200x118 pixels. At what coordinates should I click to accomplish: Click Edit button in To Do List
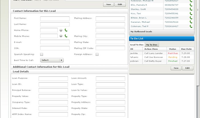[x=187, y=68]
